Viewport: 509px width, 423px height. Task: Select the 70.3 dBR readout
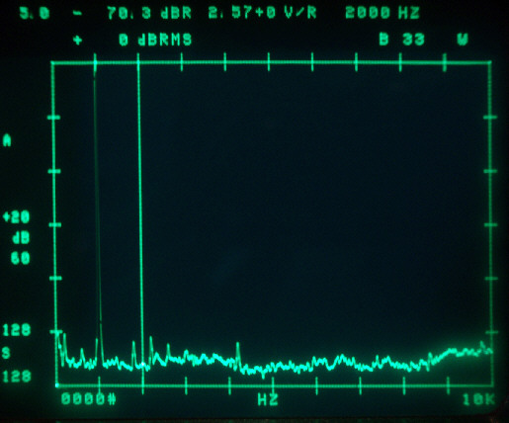point(149,14)
